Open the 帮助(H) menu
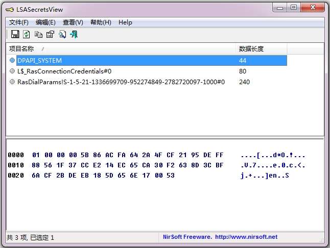Image resolution: width=330 pixels, height=248 pixels. pos(101,22)
